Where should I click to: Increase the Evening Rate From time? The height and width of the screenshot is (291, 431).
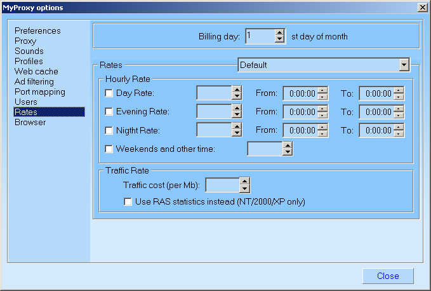322,109
